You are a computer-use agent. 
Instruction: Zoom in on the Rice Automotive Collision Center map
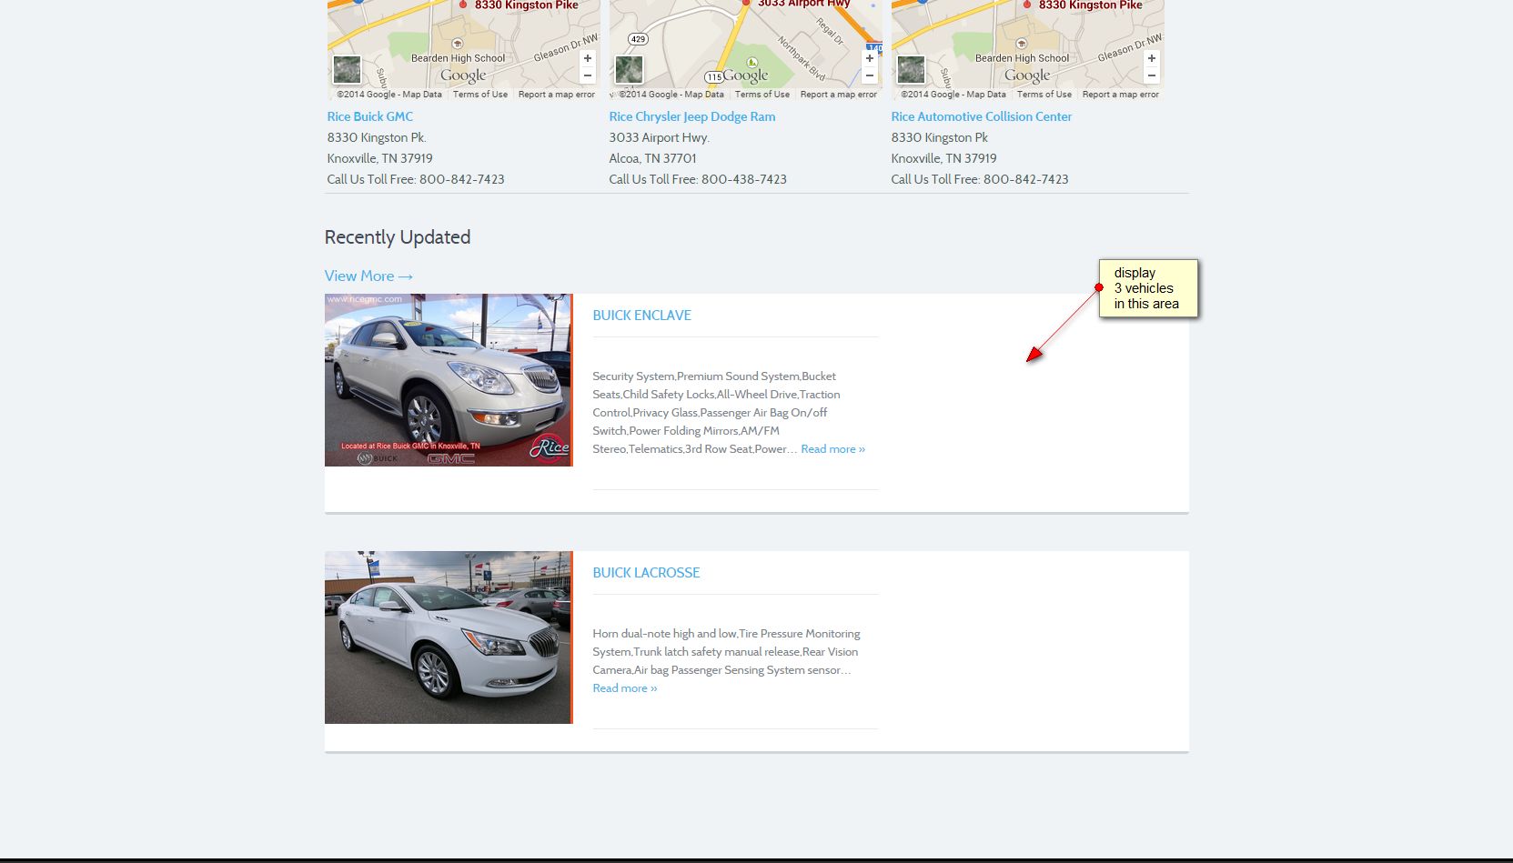click(1152, 58)
